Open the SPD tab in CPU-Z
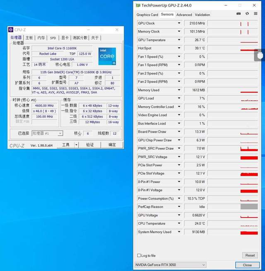265x271 pixels. click(53, 38)
